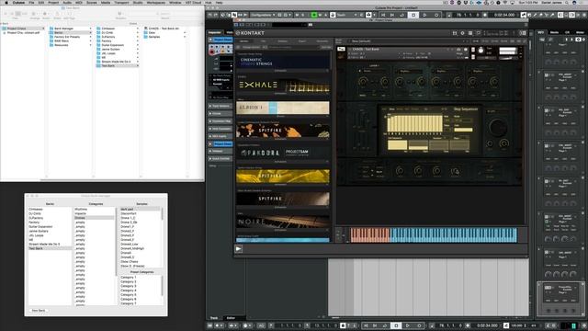The width and height of the screenshot is (588, 331).
Task: Select the VSTi tab in right zone
Action: (541, 33)
